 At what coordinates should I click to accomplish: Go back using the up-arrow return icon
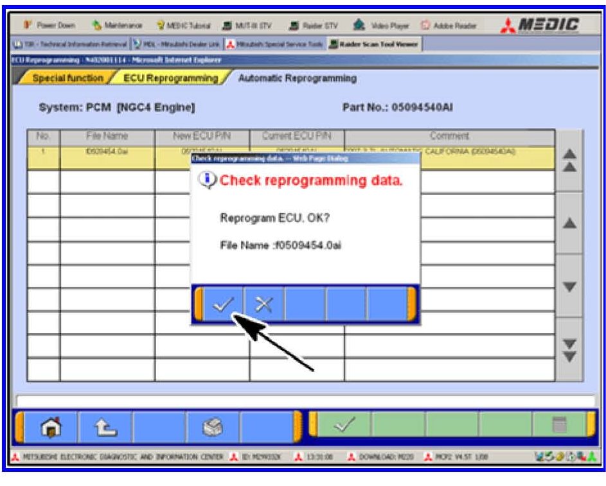[x=104, y=426]
